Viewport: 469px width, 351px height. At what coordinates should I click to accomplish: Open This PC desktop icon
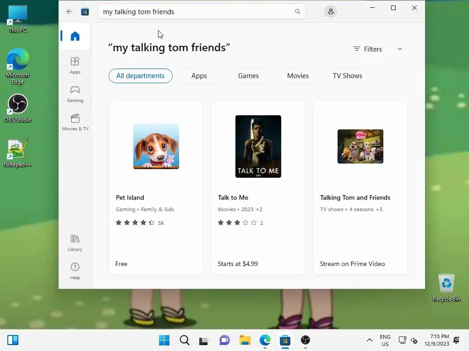(x=18, y=19)
